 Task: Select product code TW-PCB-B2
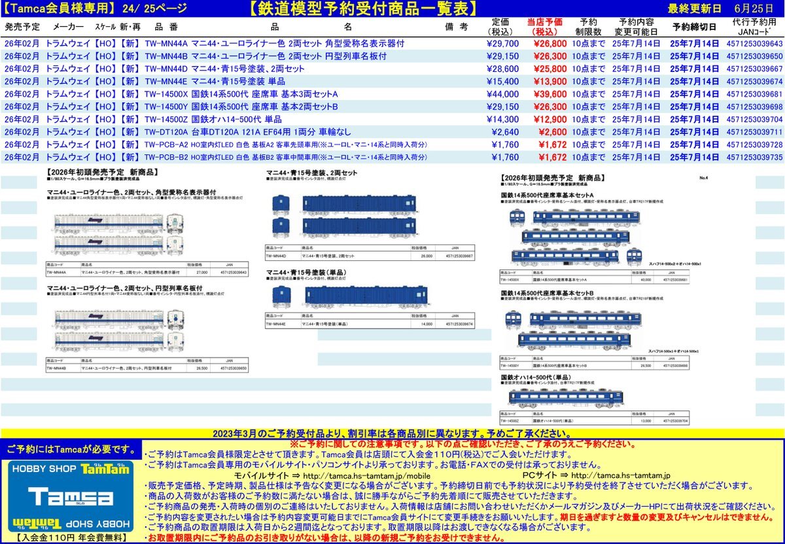point(166,158)
